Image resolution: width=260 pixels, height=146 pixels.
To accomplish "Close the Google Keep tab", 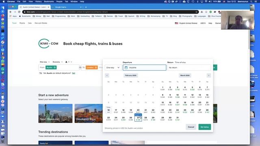I will click(x=81, y=7).
